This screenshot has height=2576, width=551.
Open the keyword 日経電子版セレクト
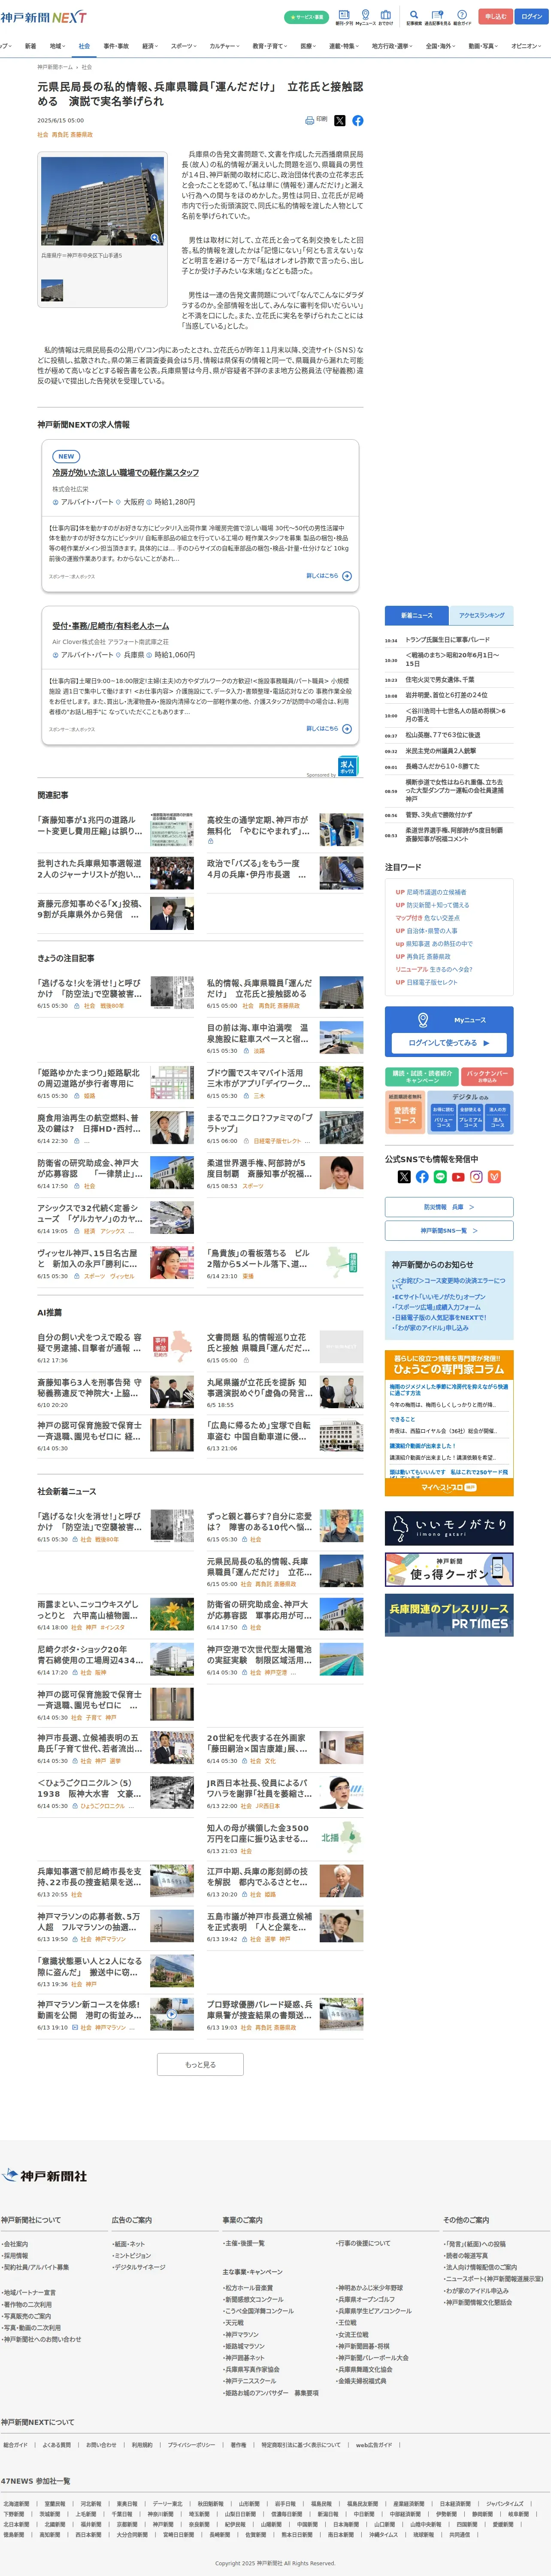[x=432, y=982]
